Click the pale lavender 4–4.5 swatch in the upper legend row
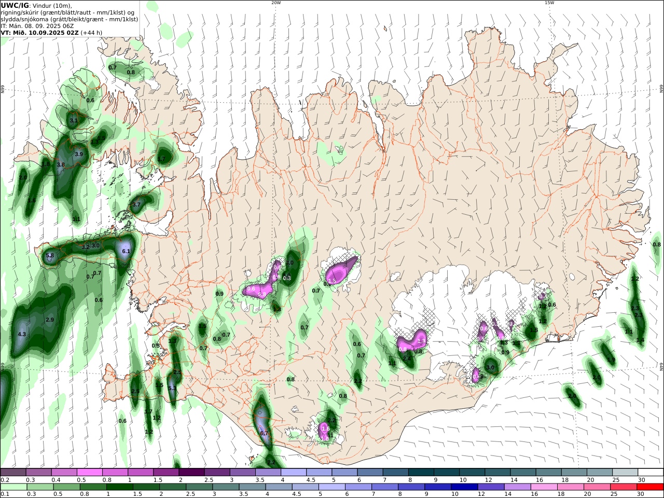This screenshot has height=498, width=664. coord(294,473)
